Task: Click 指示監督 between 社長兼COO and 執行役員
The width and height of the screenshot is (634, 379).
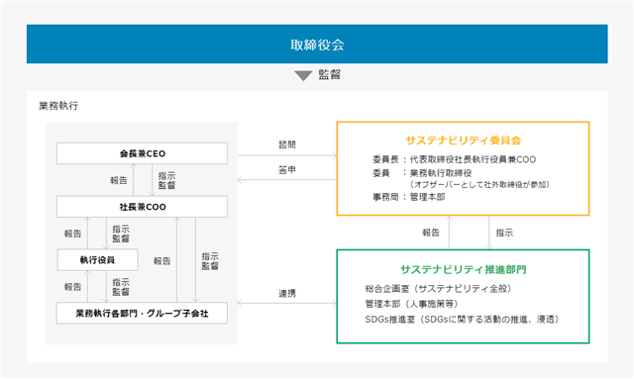Action: (121, 234)
